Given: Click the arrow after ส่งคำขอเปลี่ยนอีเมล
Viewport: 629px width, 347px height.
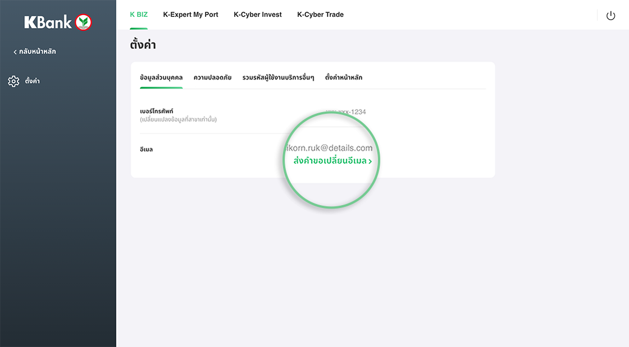Looking at the screenshot, I should click(370, 161).
